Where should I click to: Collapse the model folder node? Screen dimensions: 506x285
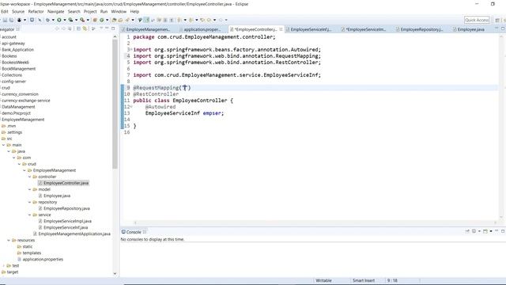coord(30,189)
